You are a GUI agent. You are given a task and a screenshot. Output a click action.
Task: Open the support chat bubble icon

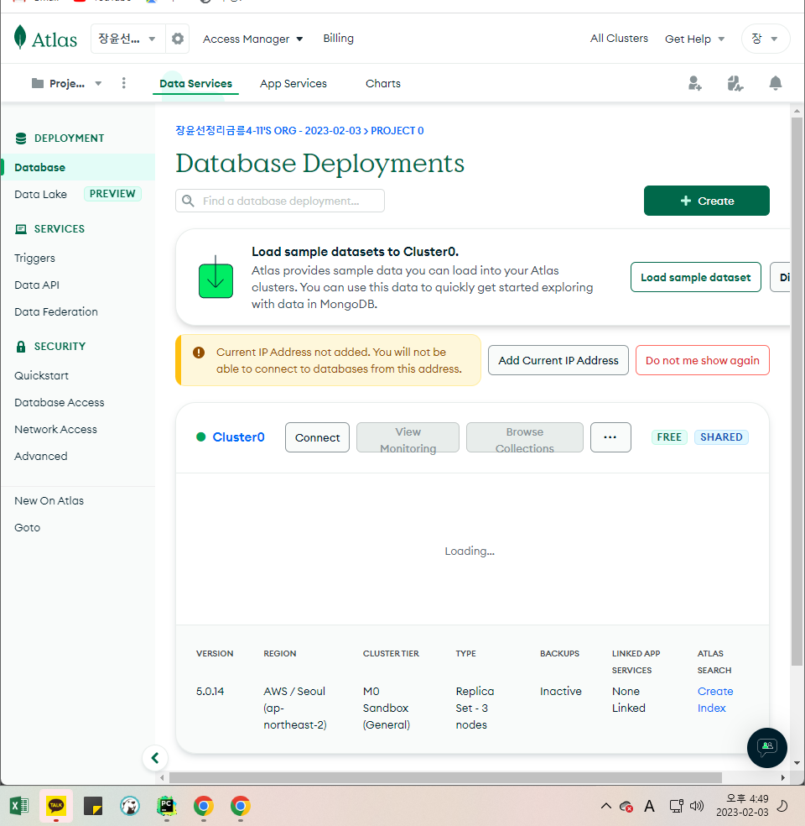pyautogui.click(x=767, y=747)
